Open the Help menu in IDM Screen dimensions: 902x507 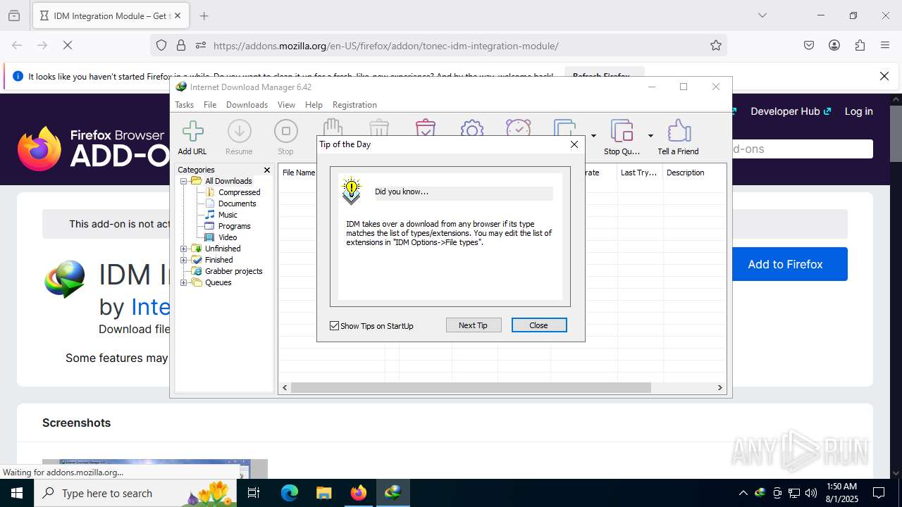point(314,105)
